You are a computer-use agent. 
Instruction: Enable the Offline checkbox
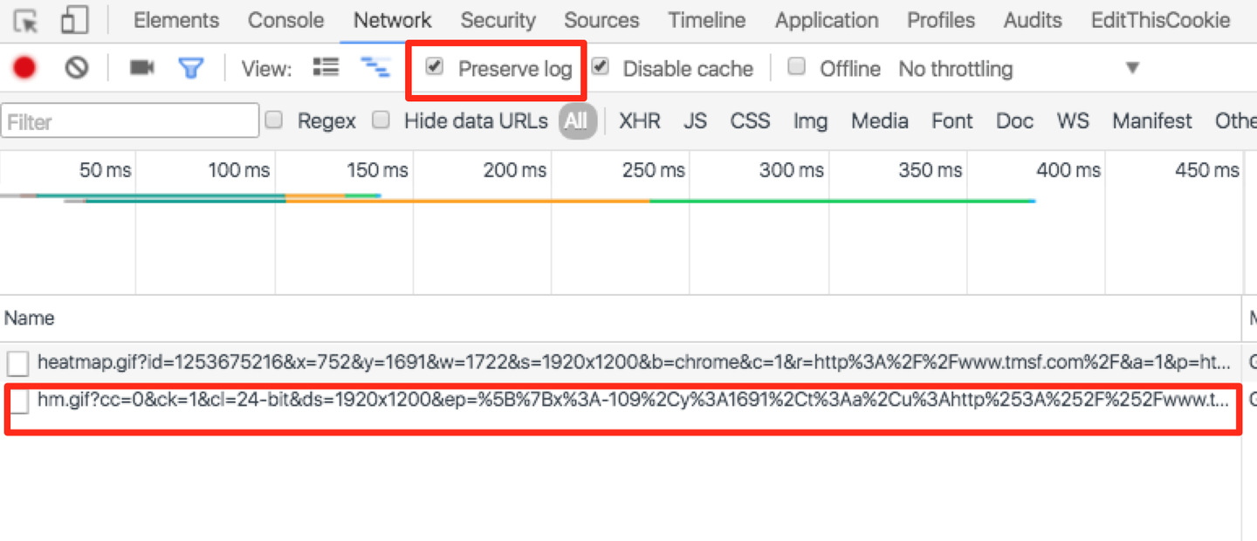pyautogui.click(x=796, y=66)
